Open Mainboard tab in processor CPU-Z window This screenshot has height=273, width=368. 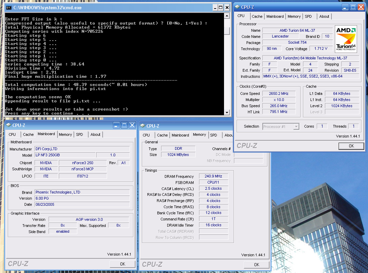(x=275, y=16)
